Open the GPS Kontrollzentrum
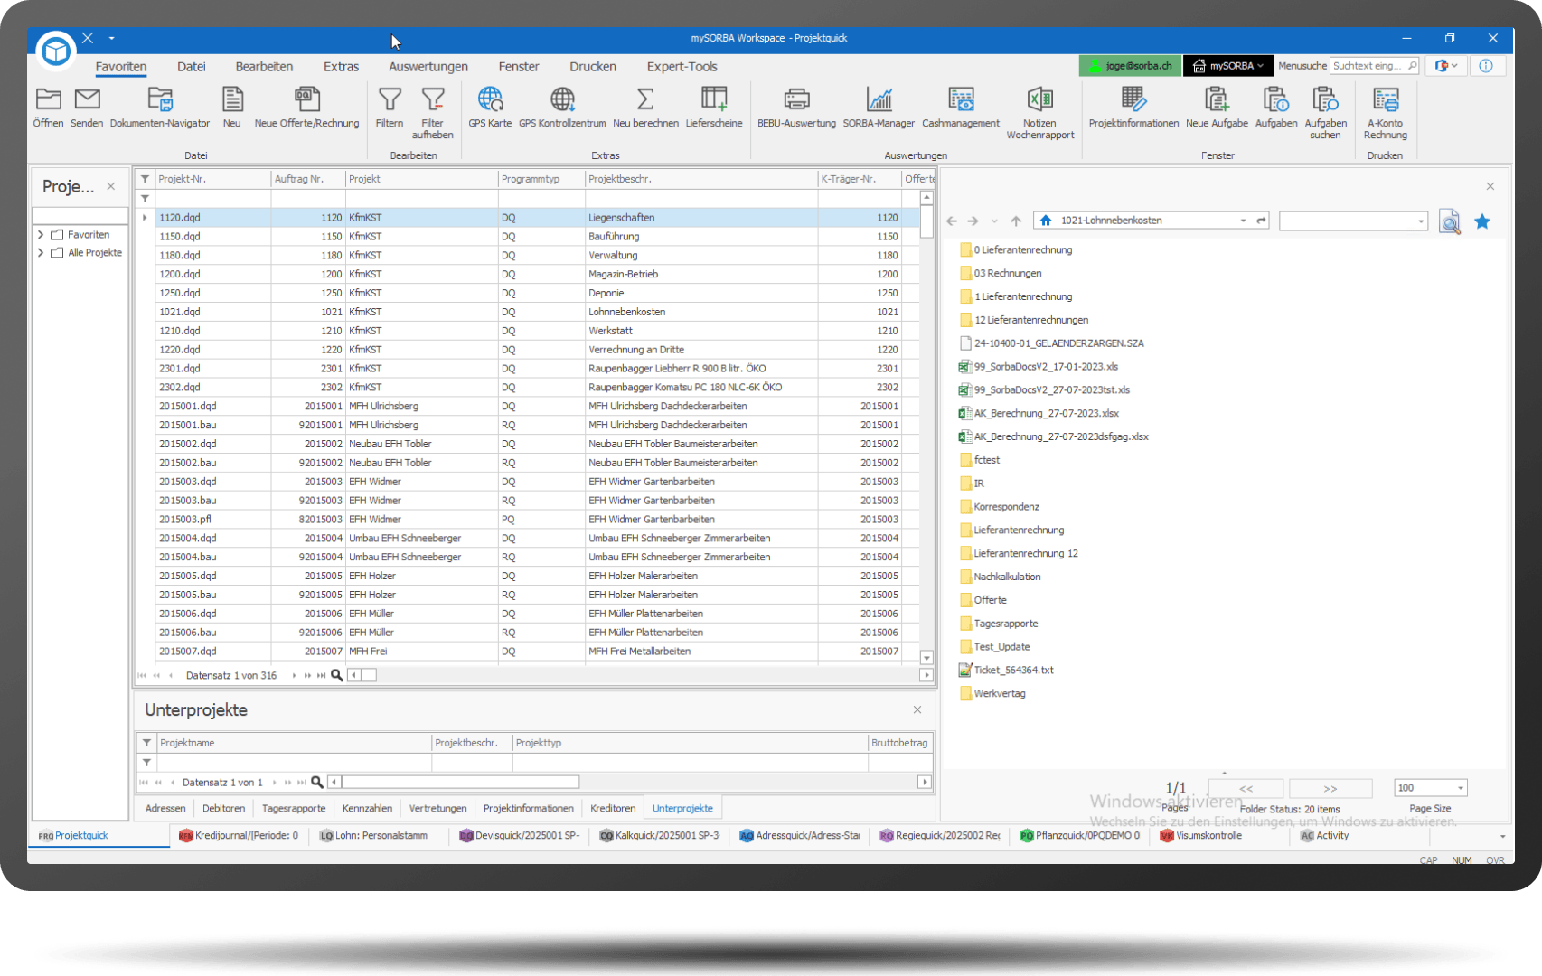1542x976 pixels. coord(562,99)
